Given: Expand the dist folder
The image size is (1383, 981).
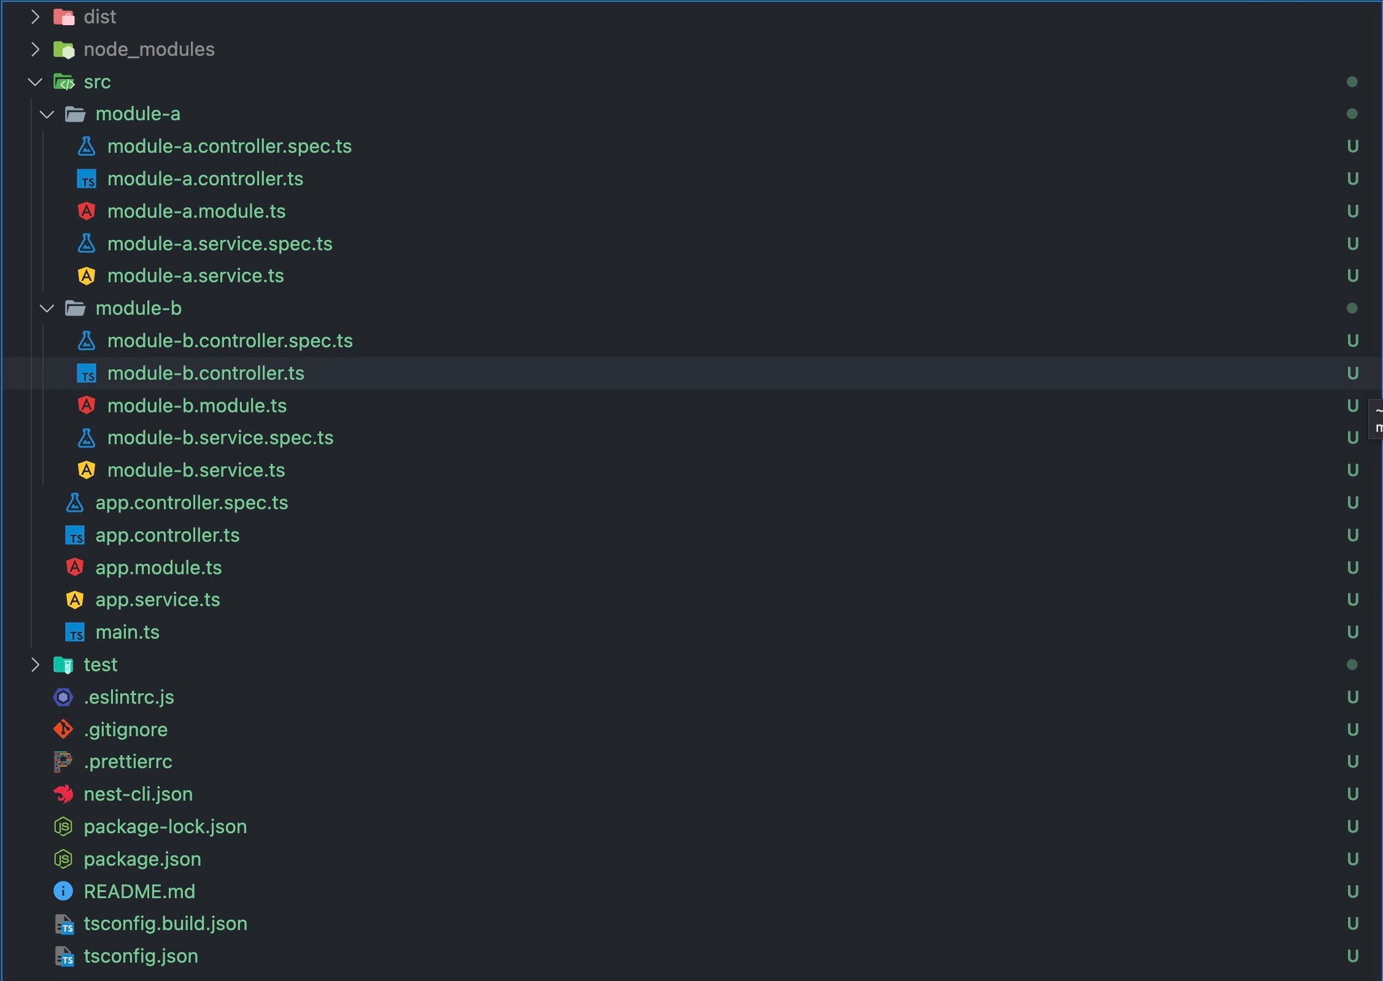Looking at the screenshot, I should coord(35,17).
